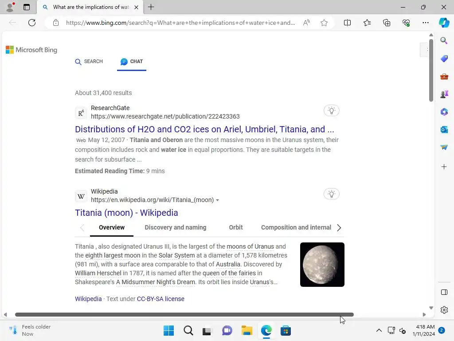Open the Wikipedia result lightbulb insights icon
Viewport: 454px width, 341px height.
(x=332, y=194)
